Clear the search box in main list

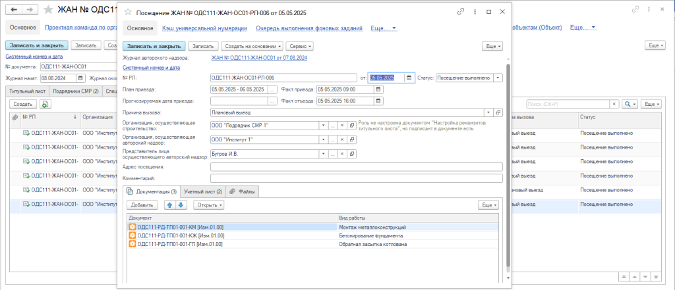click(614, 104)
